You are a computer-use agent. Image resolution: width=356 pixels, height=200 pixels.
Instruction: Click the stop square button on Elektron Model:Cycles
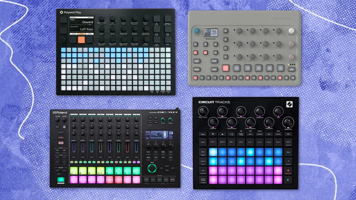coord(216,52)
